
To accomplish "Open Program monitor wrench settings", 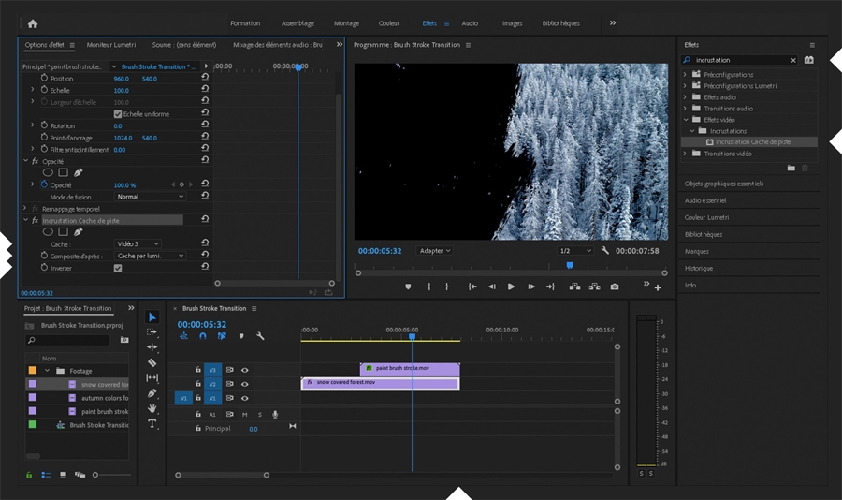I will coord(605,251).
